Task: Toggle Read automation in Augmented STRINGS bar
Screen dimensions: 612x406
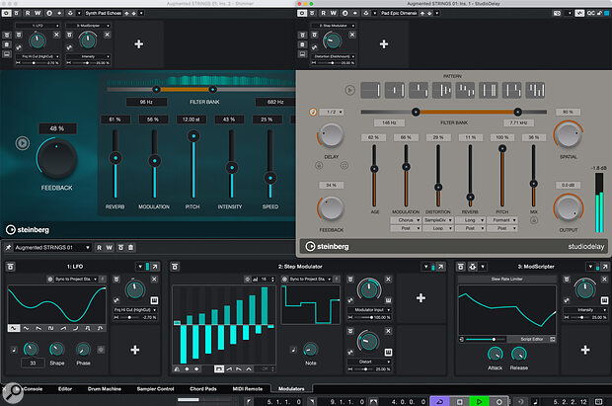Action: (x=99, y=247)
